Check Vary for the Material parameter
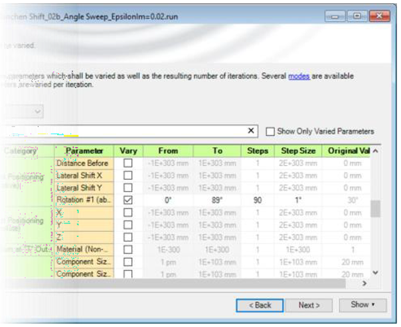This screenshot has width=401, height=327. 128,249
